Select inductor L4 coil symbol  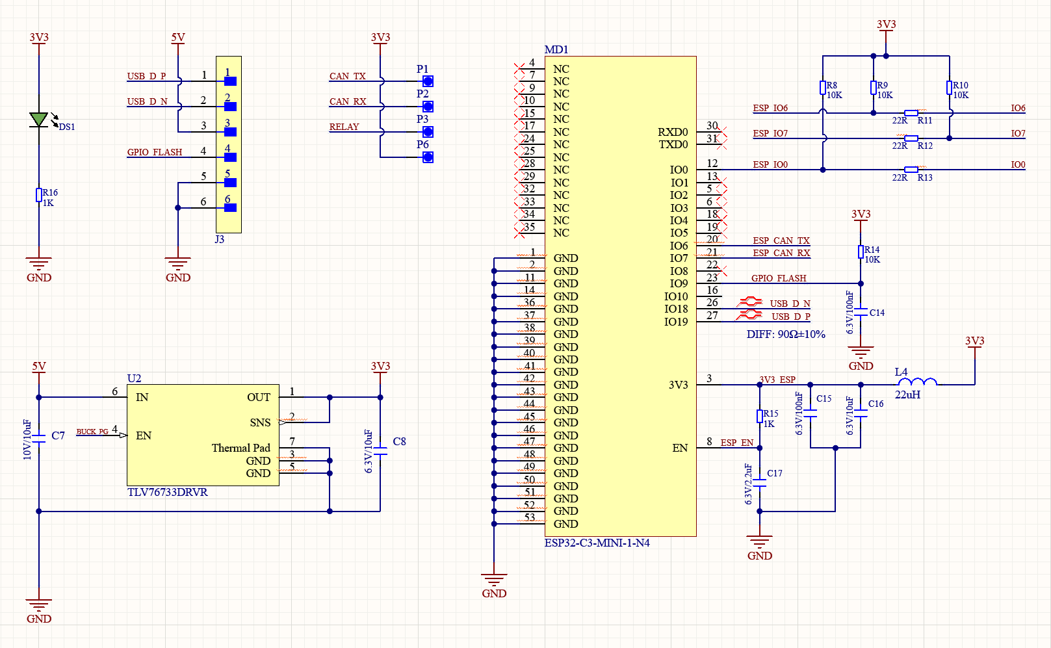tap(917, 382)
